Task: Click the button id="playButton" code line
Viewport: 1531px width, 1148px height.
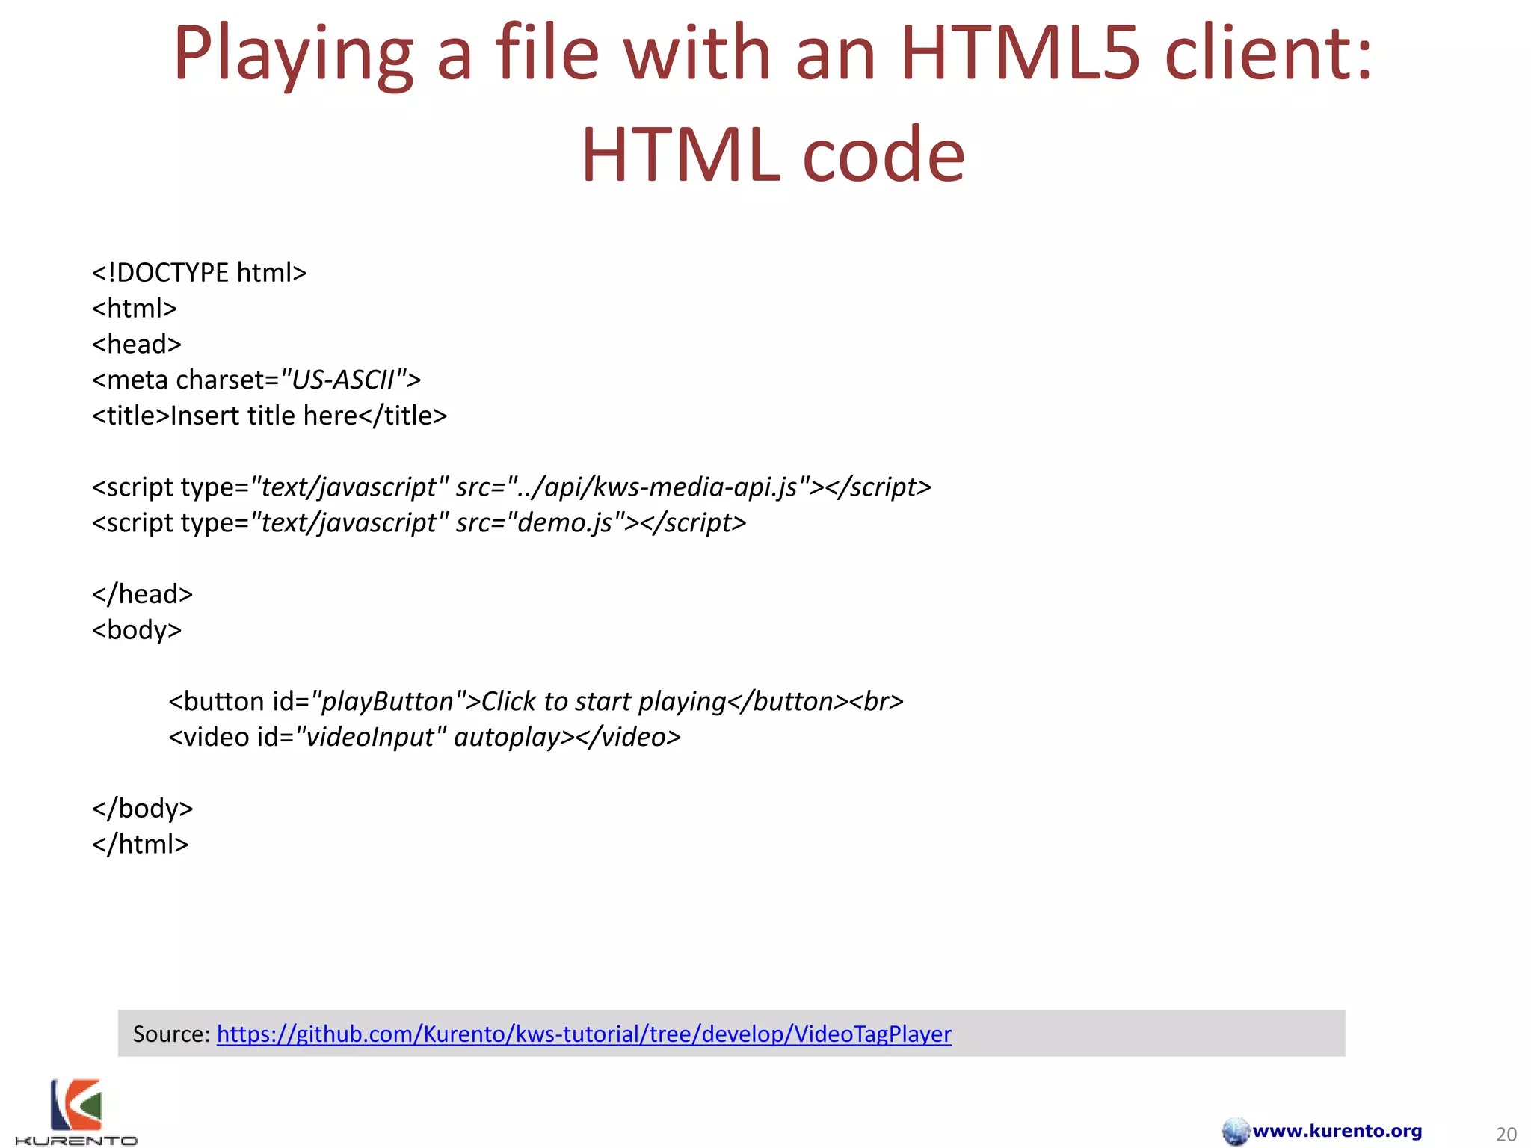Action: pos(536,701)
